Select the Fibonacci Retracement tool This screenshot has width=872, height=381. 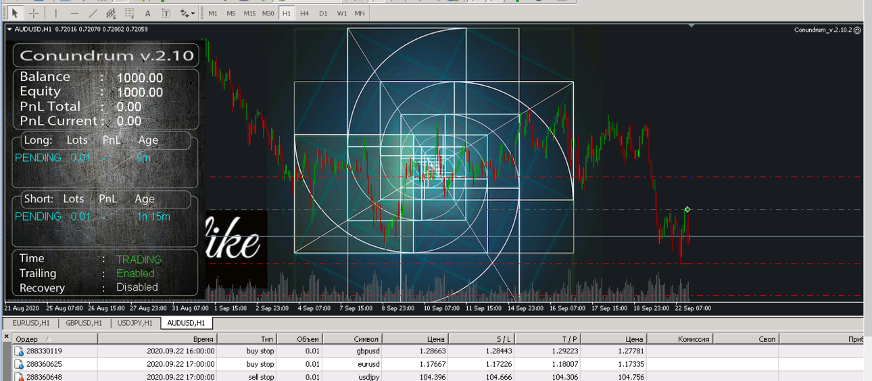pyautogui.click(x=129, y=13)
